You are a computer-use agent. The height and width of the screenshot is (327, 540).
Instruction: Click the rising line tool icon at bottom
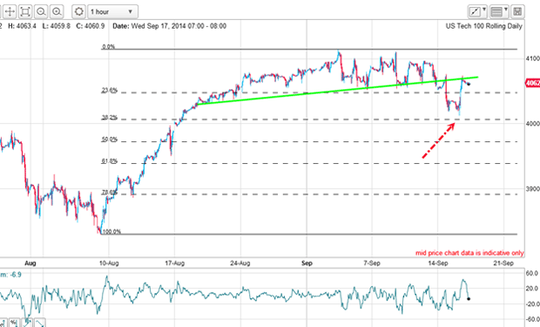28,323
